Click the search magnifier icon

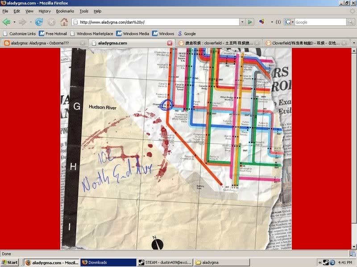click(351, 22)
